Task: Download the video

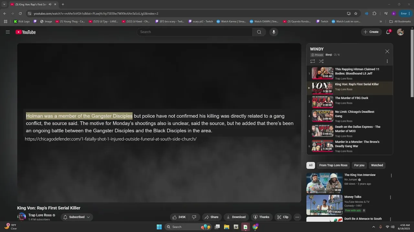Action: [x=236, y=217]
